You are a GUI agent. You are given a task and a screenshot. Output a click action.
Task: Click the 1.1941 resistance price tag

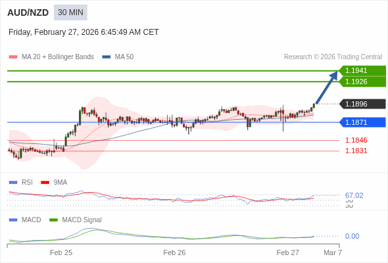pyautogui.click(x=362, y=71)
